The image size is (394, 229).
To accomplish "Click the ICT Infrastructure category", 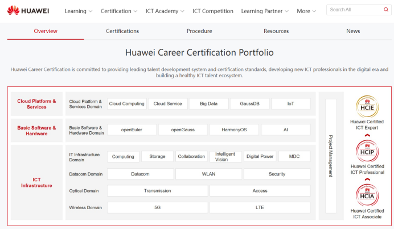I will click(x=36, y=182).
